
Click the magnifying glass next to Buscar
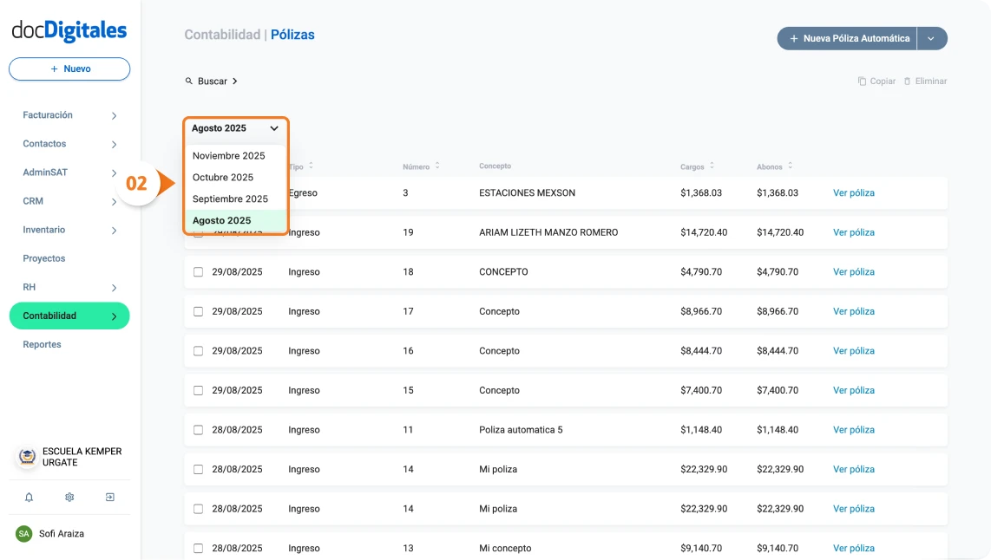click(x=190, y=81)
